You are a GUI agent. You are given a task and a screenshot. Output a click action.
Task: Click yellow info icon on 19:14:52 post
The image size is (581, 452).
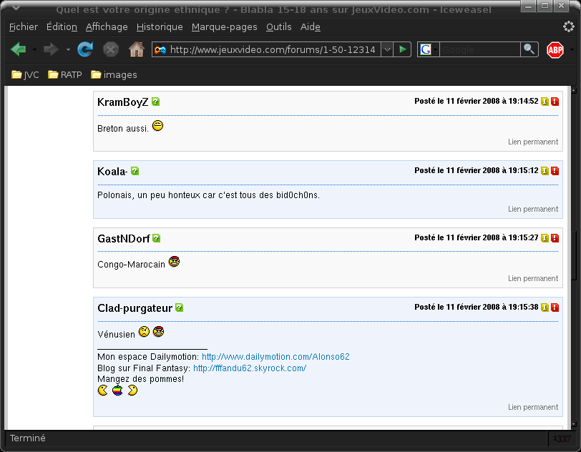click(545, 102)
